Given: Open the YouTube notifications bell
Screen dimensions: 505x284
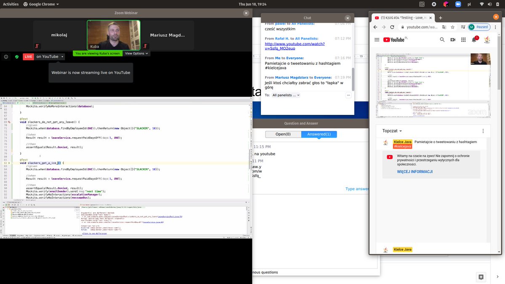Looking at the screenshot, I should point(473,39).
